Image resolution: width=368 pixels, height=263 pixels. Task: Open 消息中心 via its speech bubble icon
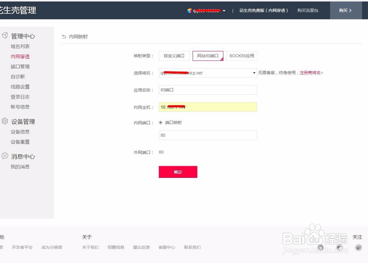tap(5, 156)
